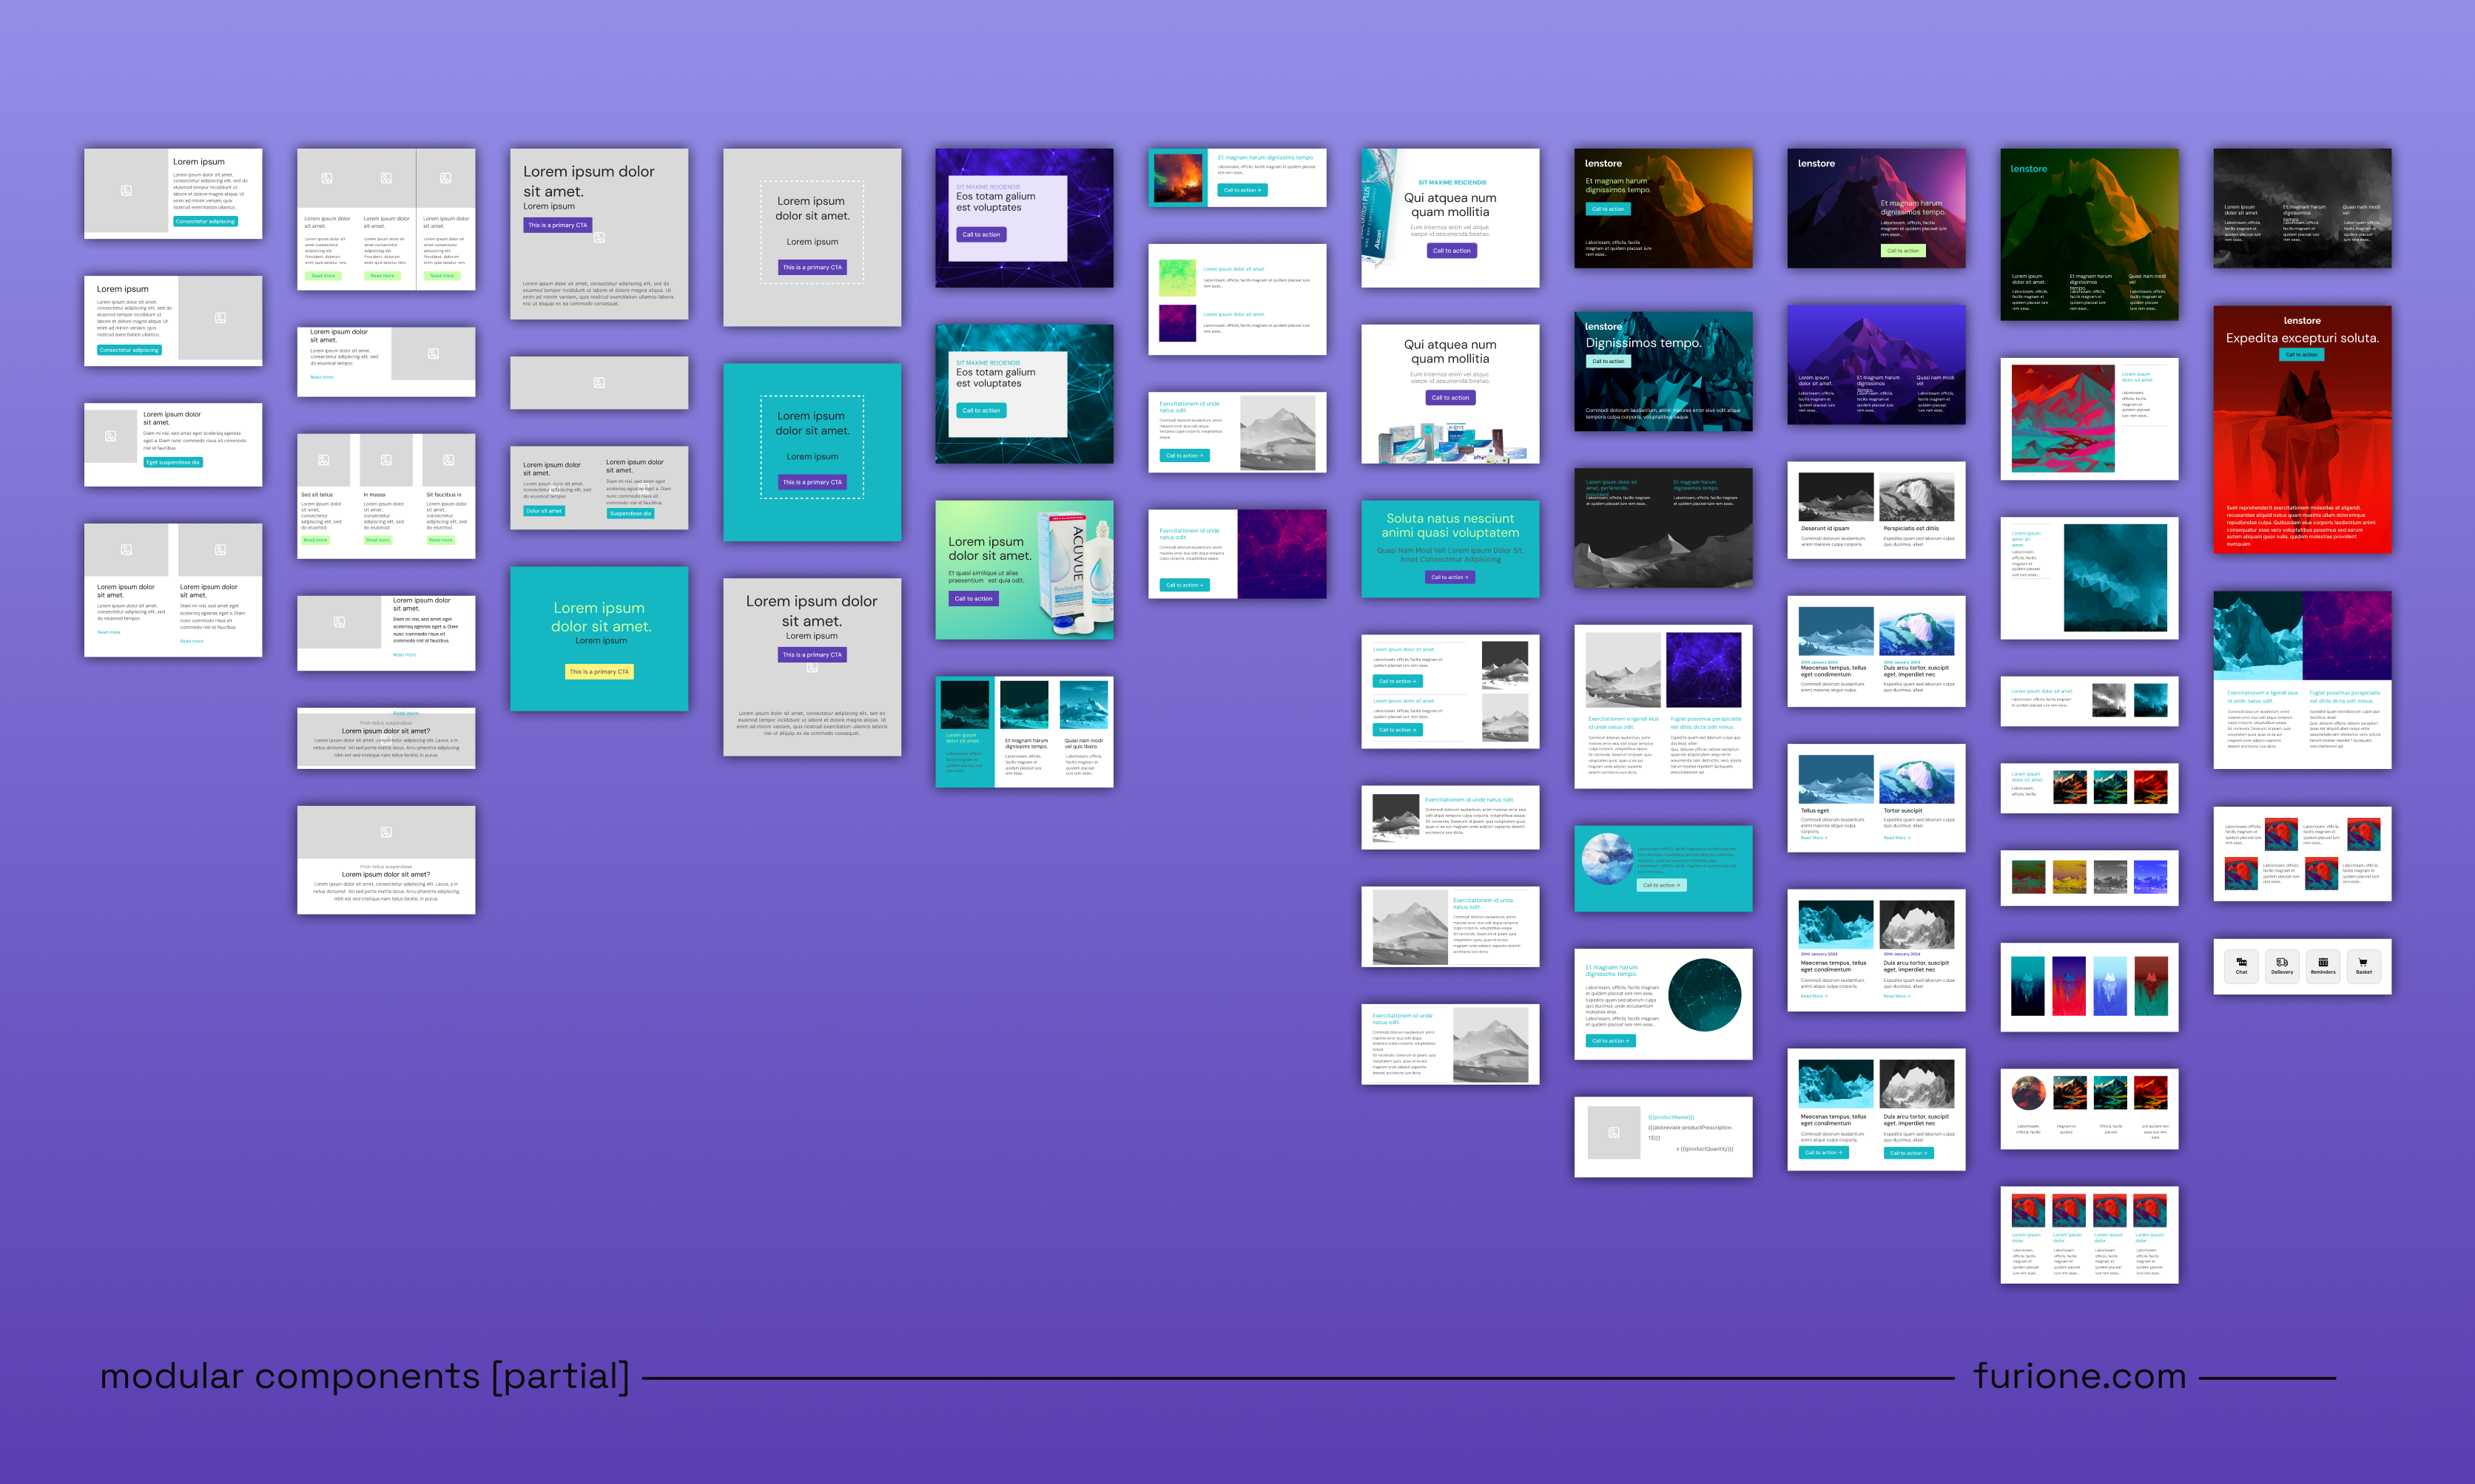The width and height of the screenshot is (2475, 1484).
Task: Click the 'Suspendisse dia' teal button
Action: point(630,513)
